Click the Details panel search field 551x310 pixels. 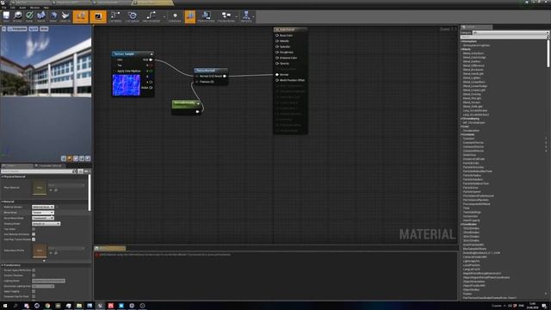tap(38, 171)
